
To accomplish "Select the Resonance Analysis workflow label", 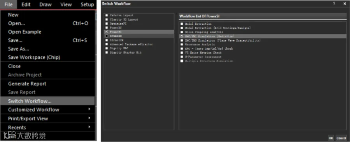I will (200, 44).
